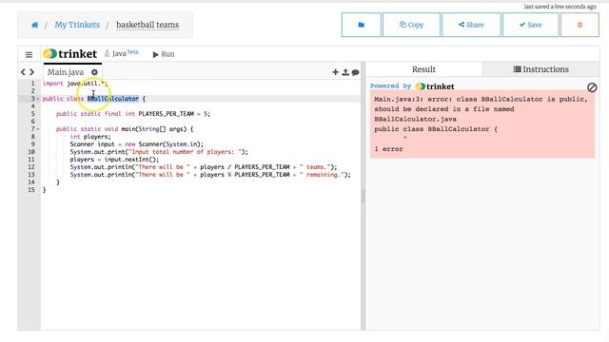609x342 pixels.
Task: Open the hamburger menu
Action: point(29,55)
